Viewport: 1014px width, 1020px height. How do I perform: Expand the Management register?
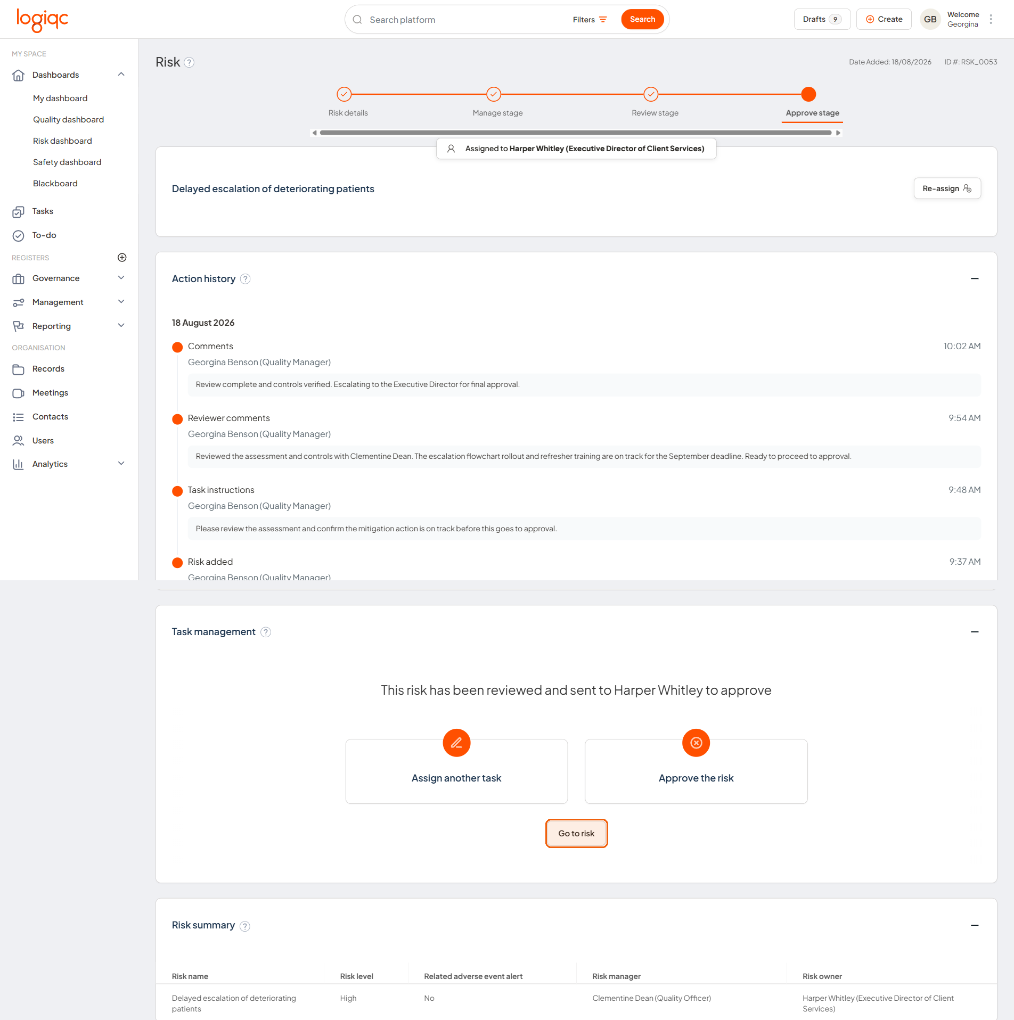point(121,302)
